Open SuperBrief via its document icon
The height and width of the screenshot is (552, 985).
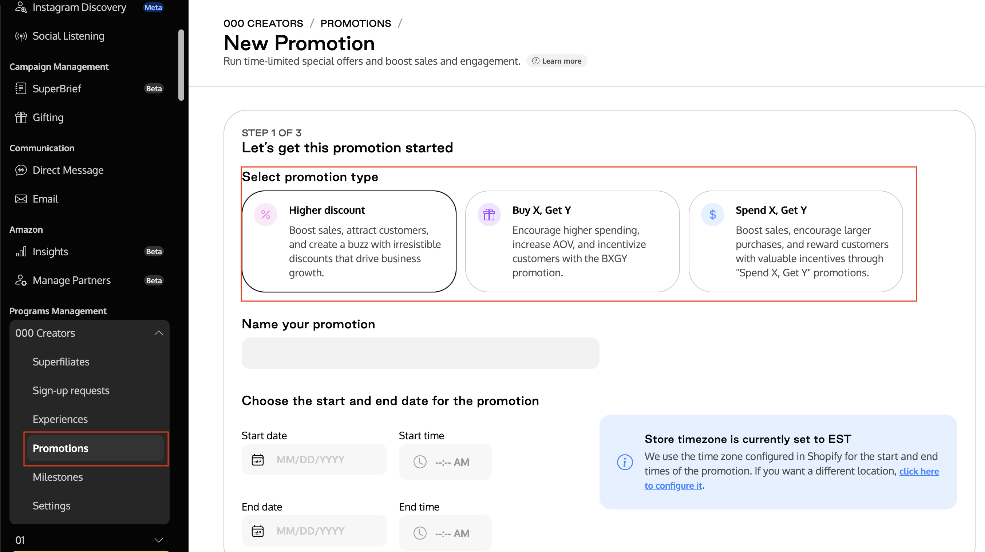21,89
